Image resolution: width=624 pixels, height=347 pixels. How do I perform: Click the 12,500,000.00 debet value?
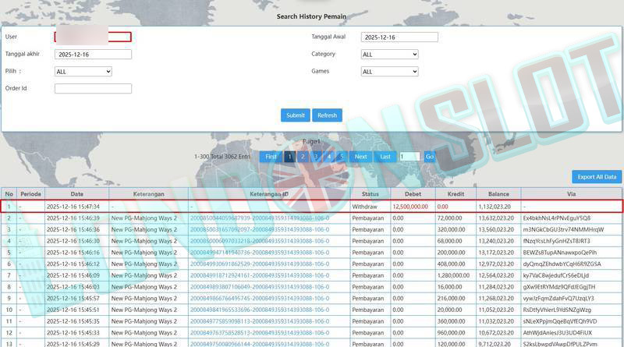(x=410, y=207)
